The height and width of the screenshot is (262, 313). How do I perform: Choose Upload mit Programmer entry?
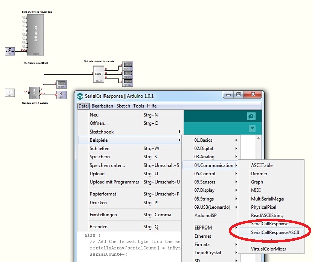click(130, 182)
